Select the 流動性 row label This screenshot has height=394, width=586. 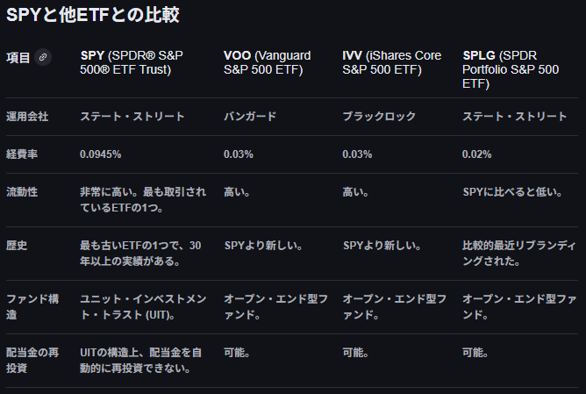click(x=23, y=191)
